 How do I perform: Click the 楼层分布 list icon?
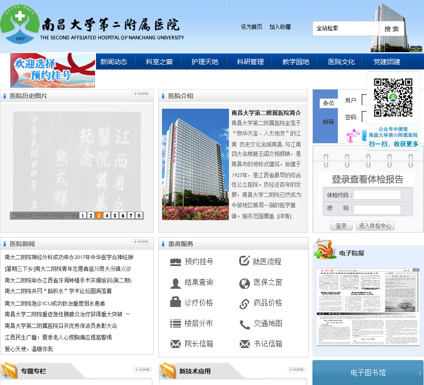(175, 323)
